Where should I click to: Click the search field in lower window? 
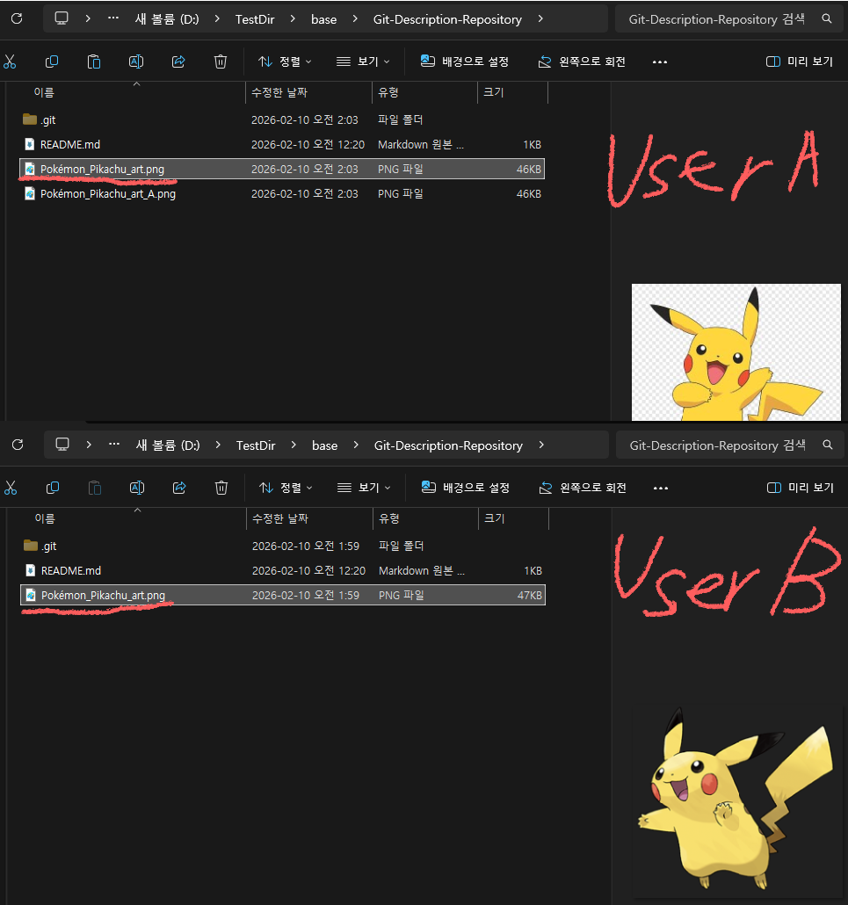tap(716, 445)
